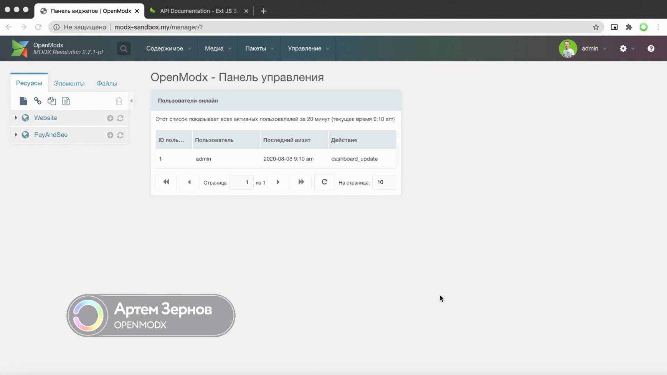The height and width of the screenshot is (375, 667).
Task: Go to first page of users grid
Action: [166, 182]
